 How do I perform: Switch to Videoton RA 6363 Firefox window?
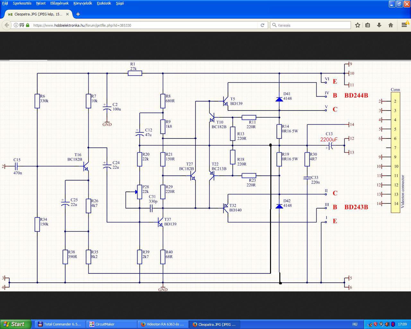coord(163,324)
